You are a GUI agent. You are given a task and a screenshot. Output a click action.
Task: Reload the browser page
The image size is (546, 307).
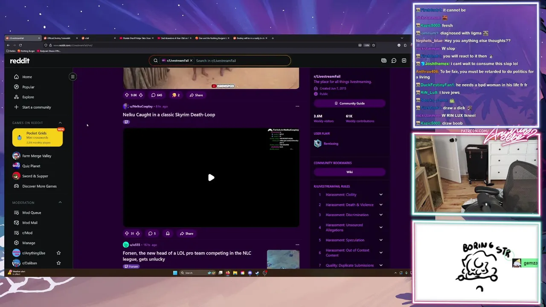(x=20, y=45)
